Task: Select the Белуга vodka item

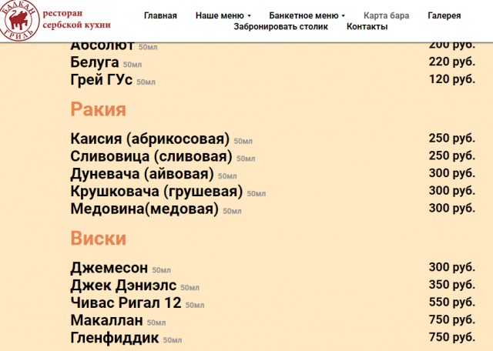Action: pyautogui.click(x=95, y=62)
